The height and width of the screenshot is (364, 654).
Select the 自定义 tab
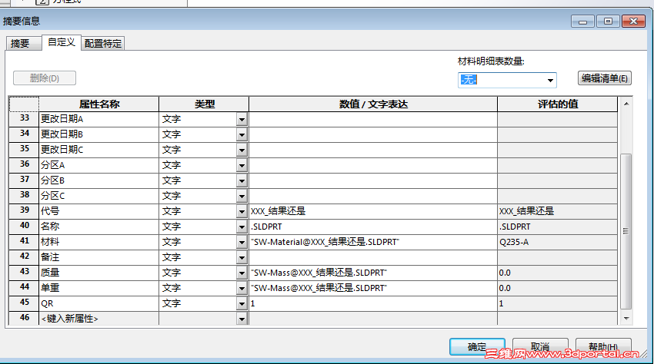62,42
